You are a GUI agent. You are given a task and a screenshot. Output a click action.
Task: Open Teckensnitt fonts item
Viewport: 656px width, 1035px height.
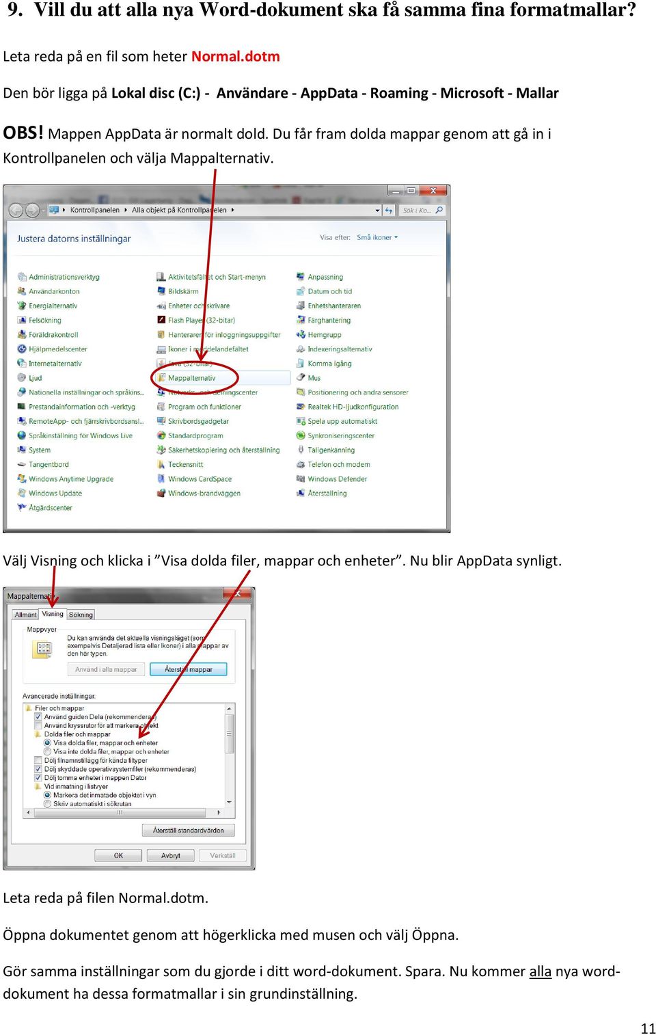pyautogui.click(x=180, y=464)
